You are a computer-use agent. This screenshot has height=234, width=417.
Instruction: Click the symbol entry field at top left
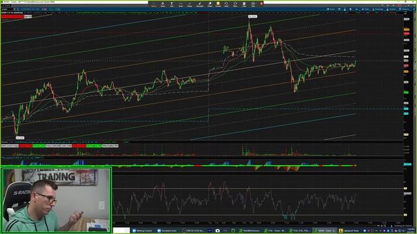(x=7, y=9)
